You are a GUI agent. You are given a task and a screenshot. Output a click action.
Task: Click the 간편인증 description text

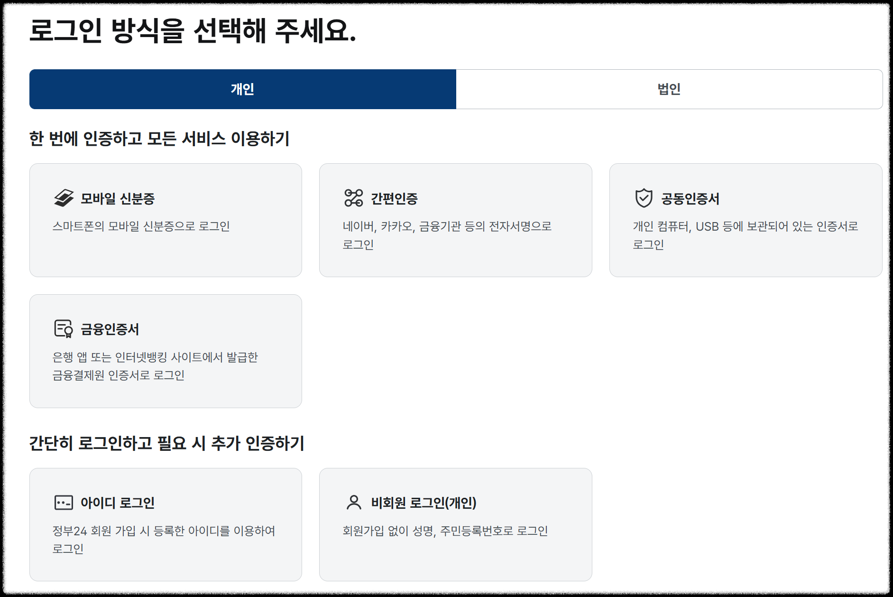pyautogui.click(x=447, y=236)
